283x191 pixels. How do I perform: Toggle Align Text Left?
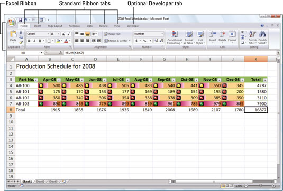pyautogui.click(x=77, y=41)
